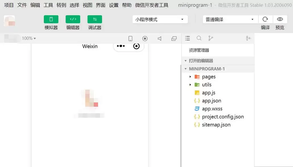The image size is (293, 167).
Task: Click the phone device icon in simulator bar
Action: point(130,38)
